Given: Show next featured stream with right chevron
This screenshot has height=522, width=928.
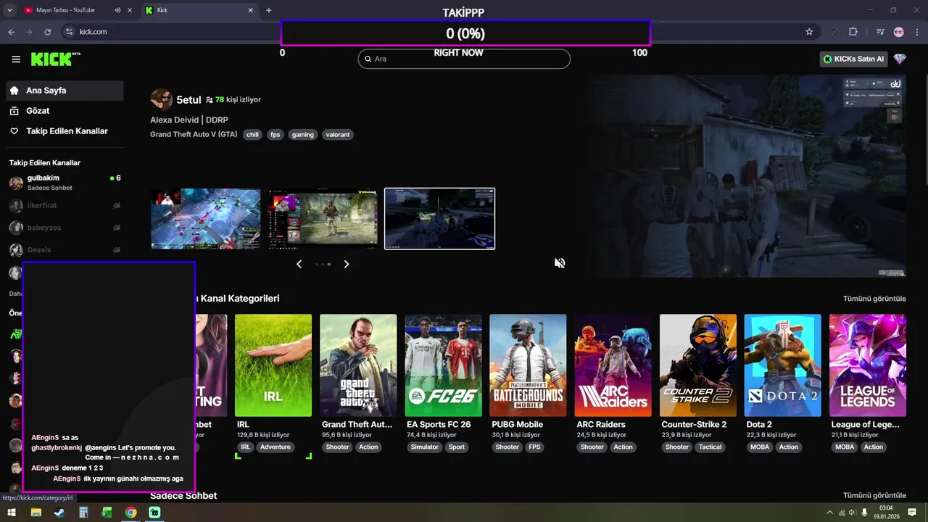Looking at the screenshot, I should [347, 264].
